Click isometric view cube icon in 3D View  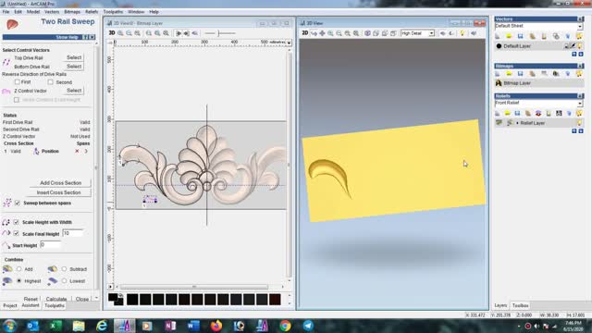367,33
